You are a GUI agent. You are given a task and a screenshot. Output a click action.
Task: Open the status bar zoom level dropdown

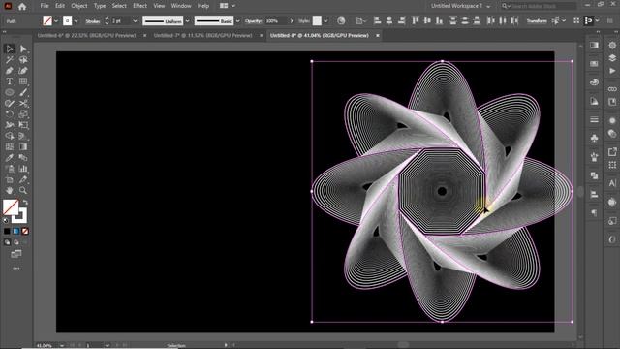(62, 345)
